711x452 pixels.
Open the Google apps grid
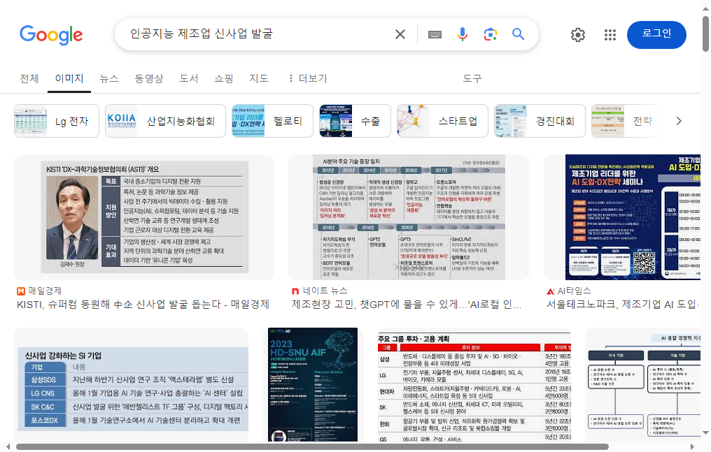click(610, 35)
